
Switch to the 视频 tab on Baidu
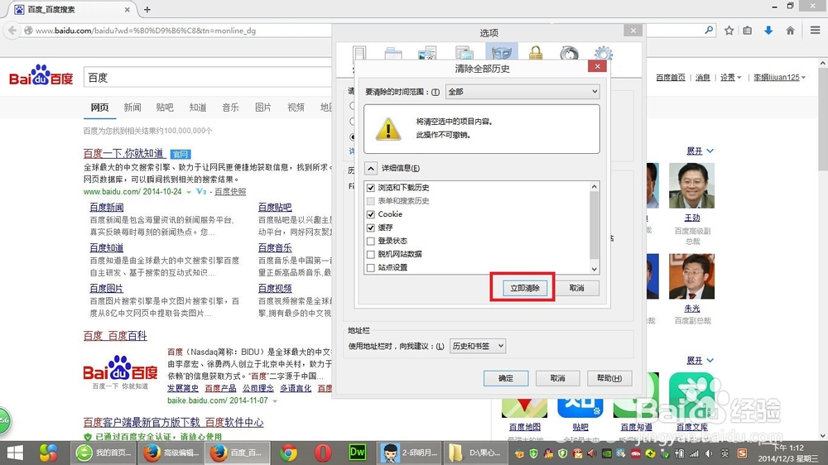[296, 108]
